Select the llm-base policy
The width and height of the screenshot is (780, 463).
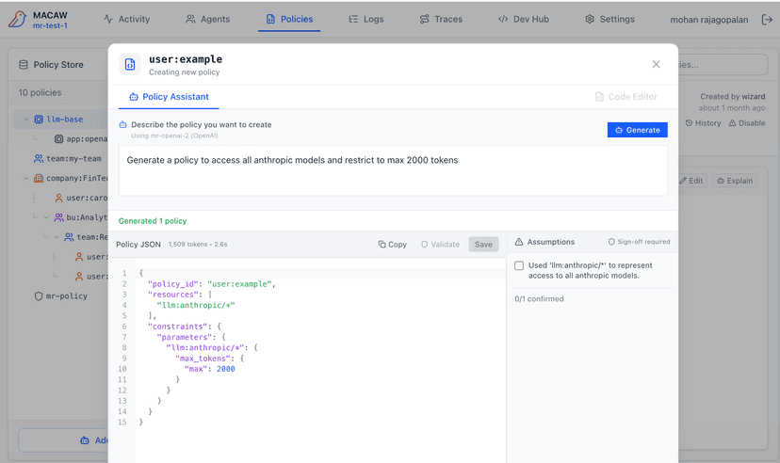[65, 120]
